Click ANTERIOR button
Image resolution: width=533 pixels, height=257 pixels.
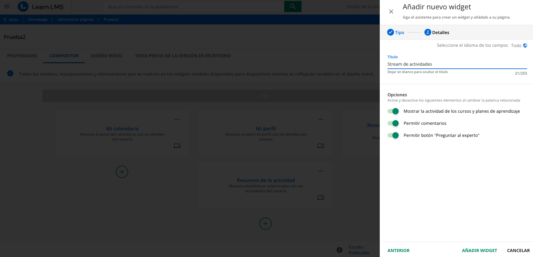pos(398,250)
